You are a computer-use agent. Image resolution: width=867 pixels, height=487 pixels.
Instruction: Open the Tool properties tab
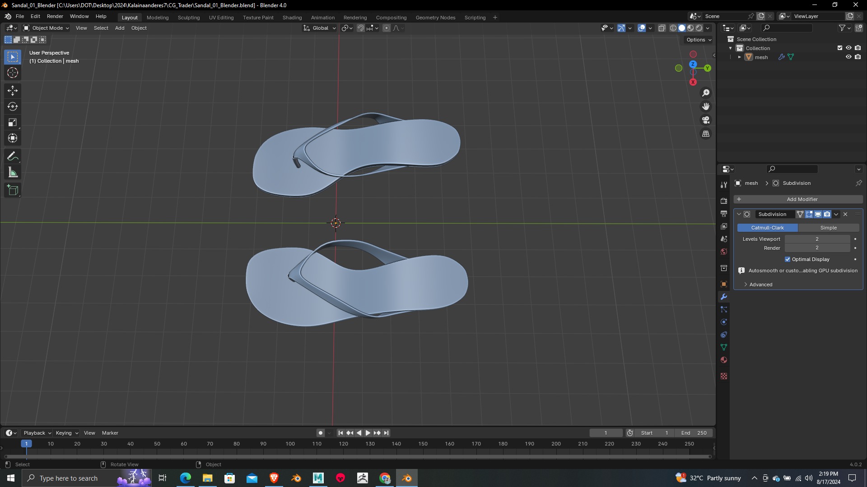(x=724, y=184)
